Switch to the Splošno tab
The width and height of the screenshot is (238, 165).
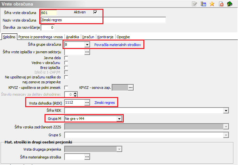(x=9, y=37)
